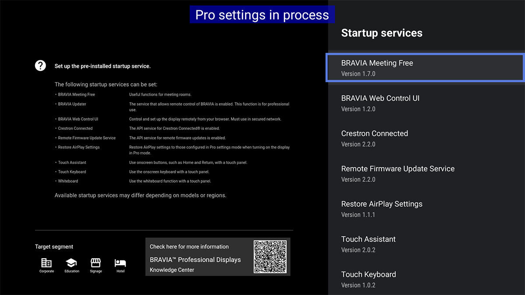
Task: Click BRAVIA Updater in the description list
Action: point(72,104)
